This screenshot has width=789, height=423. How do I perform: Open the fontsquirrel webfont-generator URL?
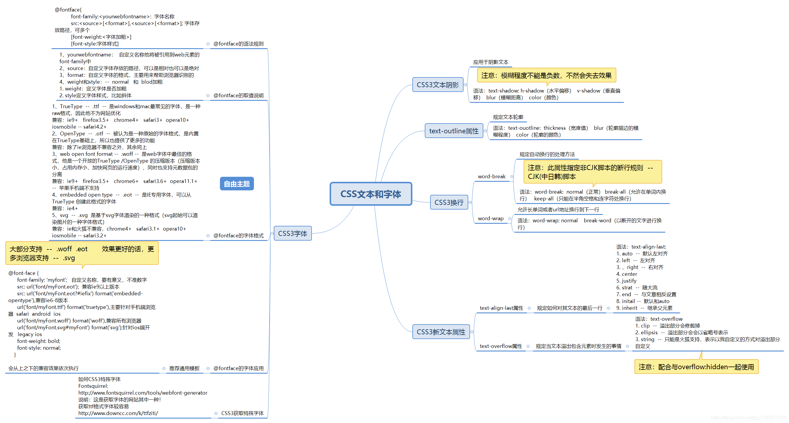click(x=143, y=393)
